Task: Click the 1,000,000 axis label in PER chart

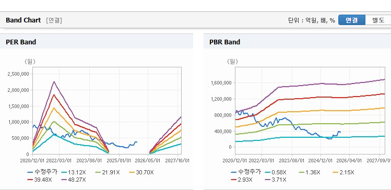Action: pyautogui.click(x=18, y=122)
